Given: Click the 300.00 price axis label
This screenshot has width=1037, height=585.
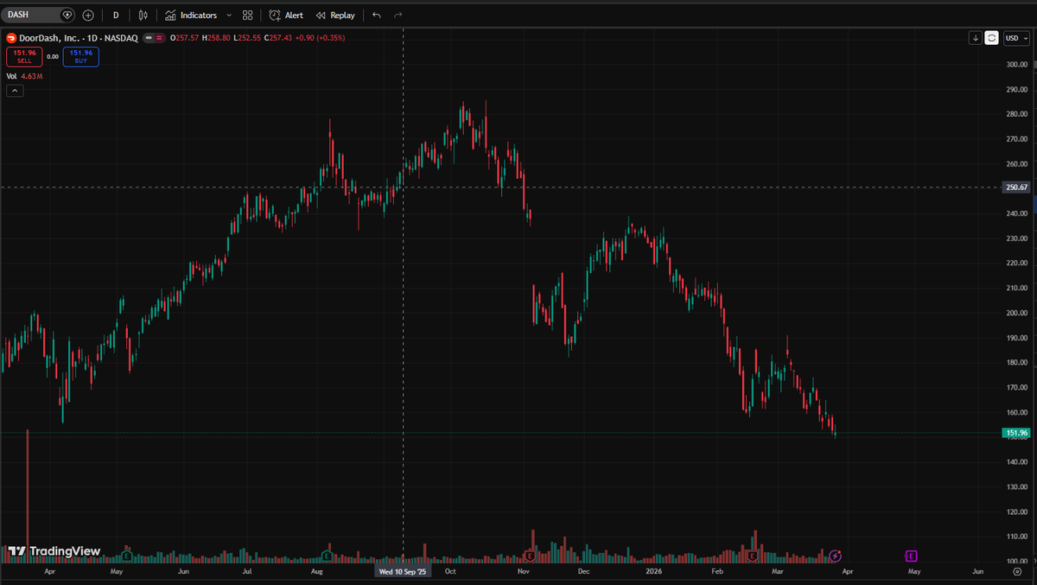Looking at the screenshot, I should coord(1016,64).
